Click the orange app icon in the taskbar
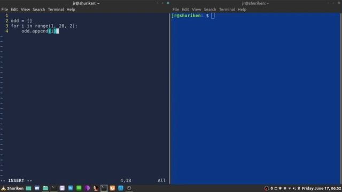This screenshot has height=192, width=342. [112, 188]
